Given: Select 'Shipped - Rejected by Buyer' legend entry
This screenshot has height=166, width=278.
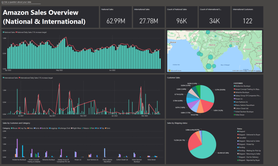Looking at the screenshot, I should [x=249, y=160].
